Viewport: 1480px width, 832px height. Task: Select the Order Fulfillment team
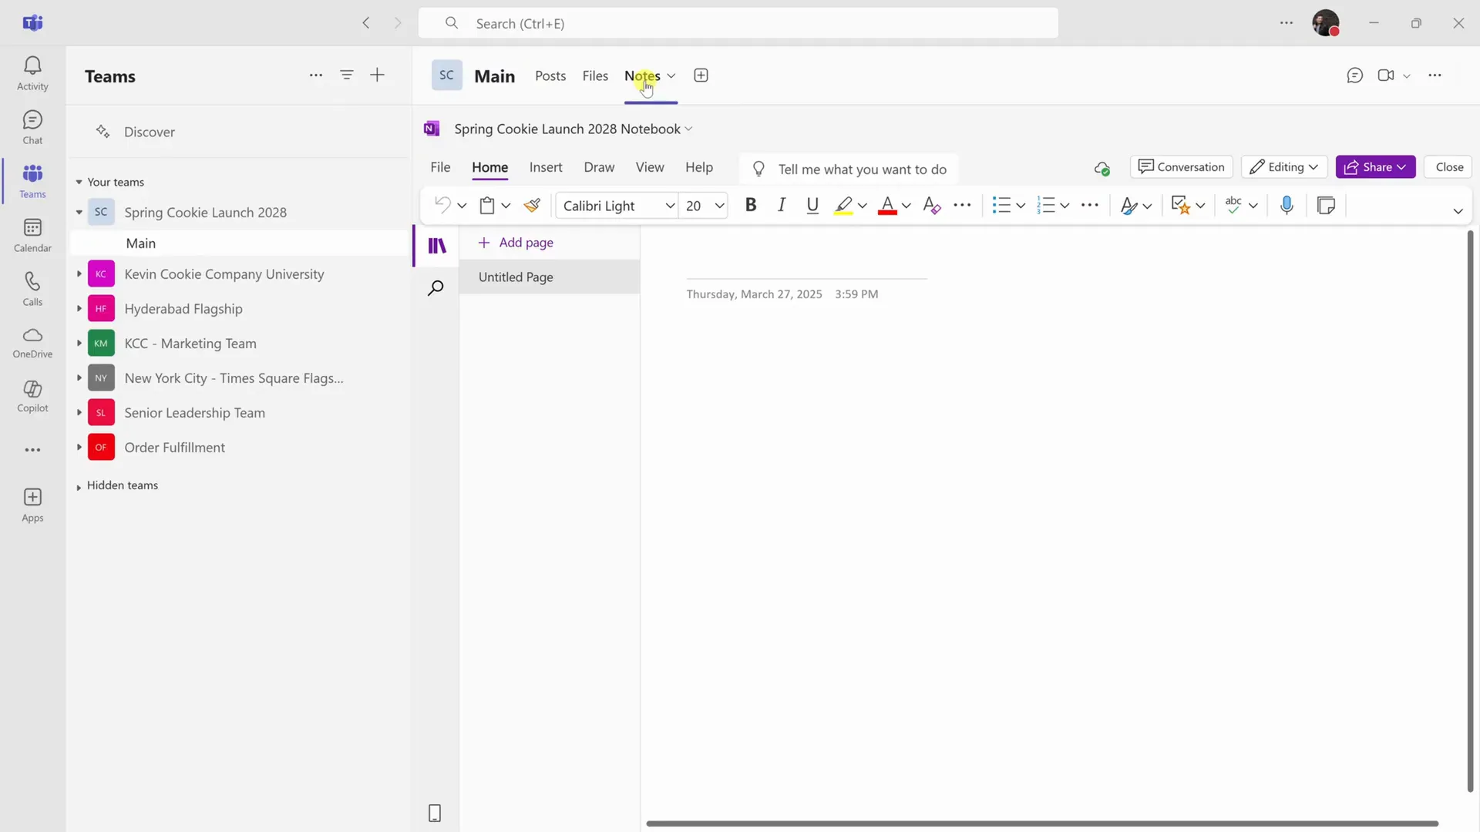(x=174, y=448)
